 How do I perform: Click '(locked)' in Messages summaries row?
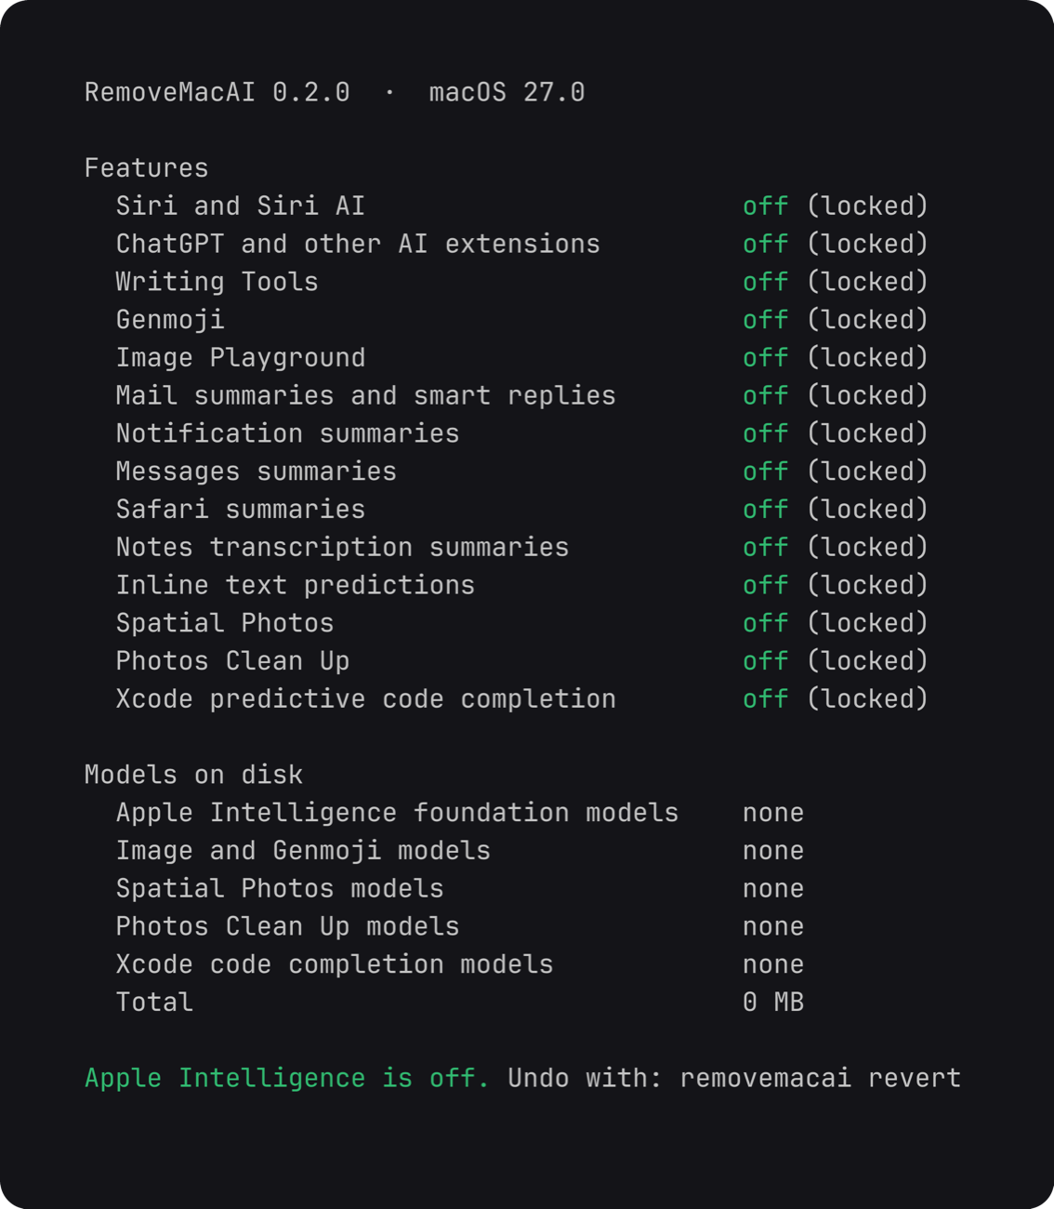867,472
